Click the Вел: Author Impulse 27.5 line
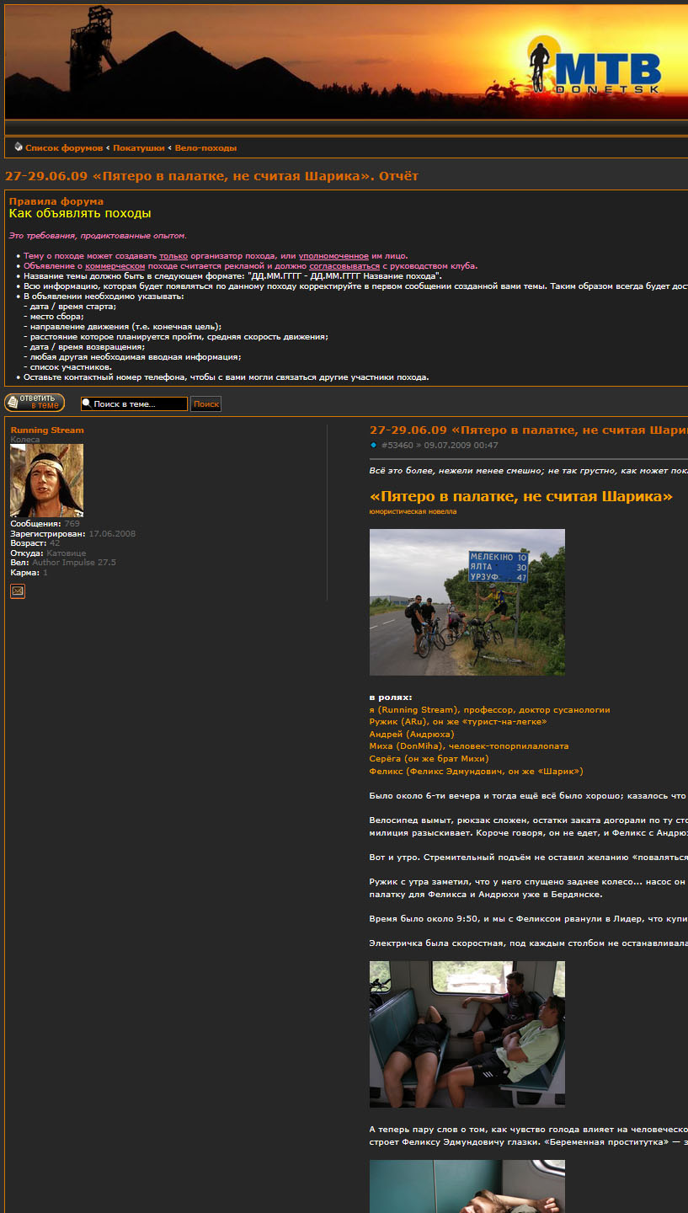Image resolution: width=688 pixels, height=1213 pixels. [63, 562]
